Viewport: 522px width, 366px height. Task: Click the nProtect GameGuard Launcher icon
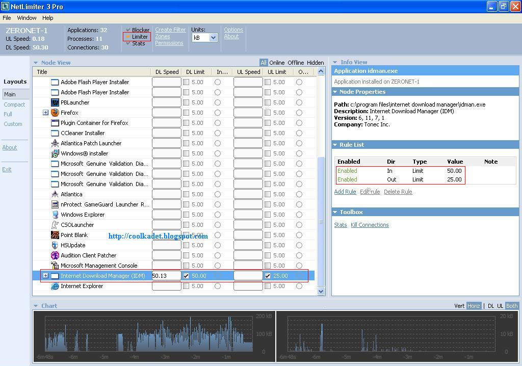(x=55, y=204)
